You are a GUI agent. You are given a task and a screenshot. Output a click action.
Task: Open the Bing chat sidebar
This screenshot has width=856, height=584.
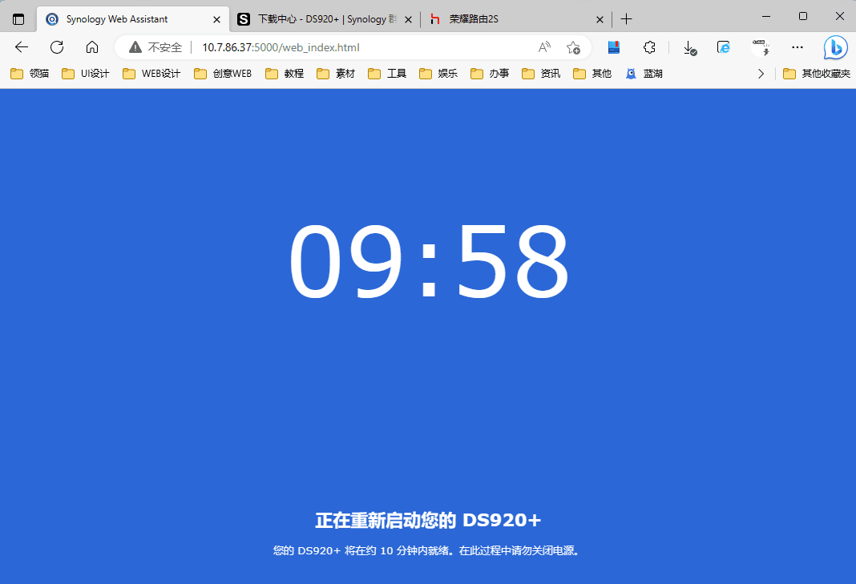835,47
